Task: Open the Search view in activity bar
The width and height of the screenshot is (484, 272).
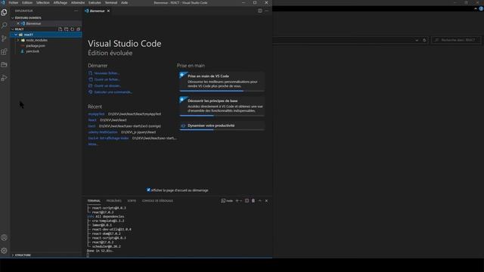Action: tap(4, 25)
